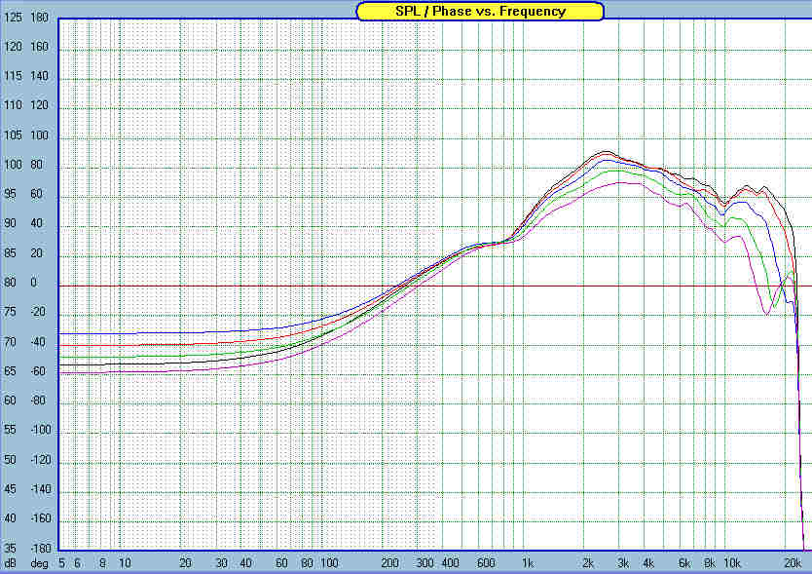Select the 70 dB axis label
The height and width of the screenshot is (574, 812).
coord(10,342)
